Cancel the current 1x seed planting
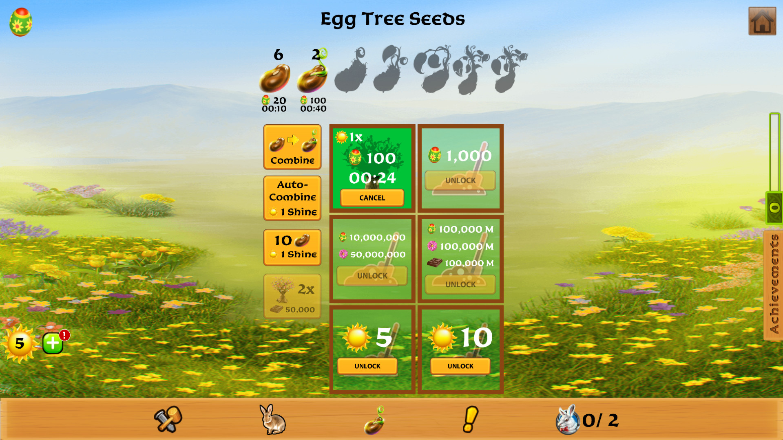Image resolution: width=783 pixels, height=440 pixels. click(372, 197)
